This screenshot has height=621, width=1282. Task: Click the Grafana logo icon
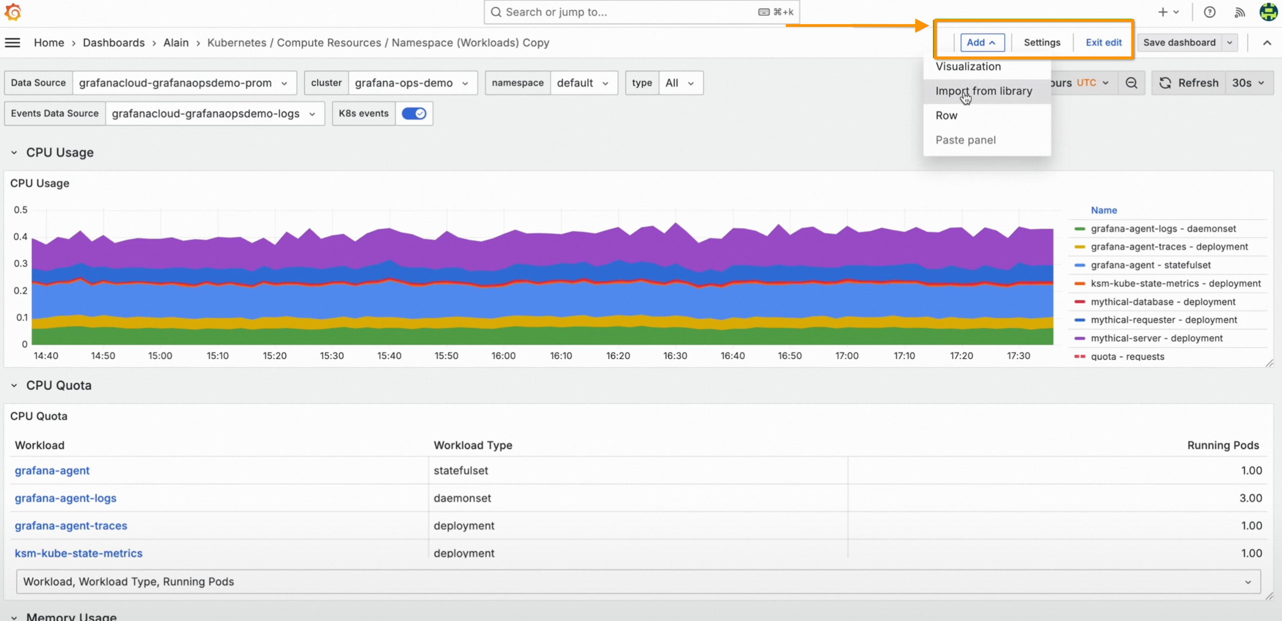coord(13,12)
